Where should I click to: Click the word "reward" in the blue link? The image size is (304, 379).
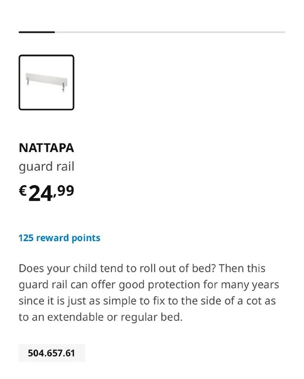tap(53, 238)
